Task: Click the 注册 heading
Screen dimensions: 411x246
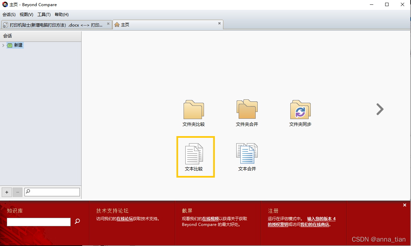Action: (273, 211)
